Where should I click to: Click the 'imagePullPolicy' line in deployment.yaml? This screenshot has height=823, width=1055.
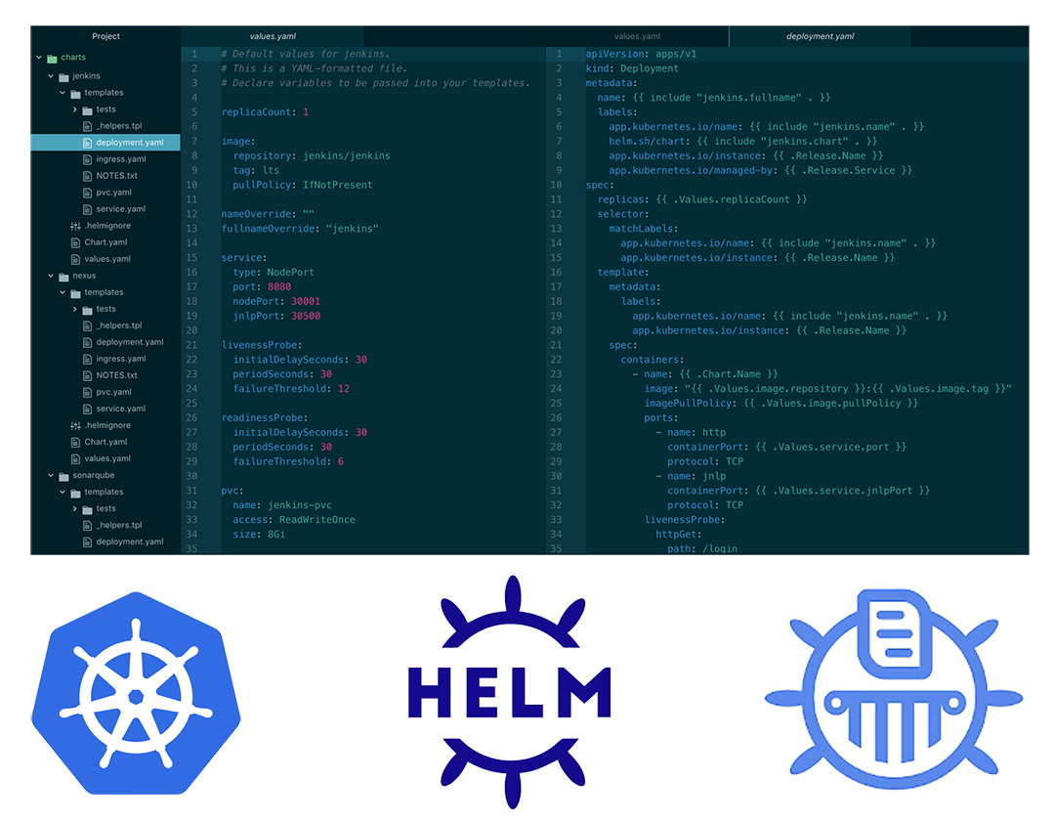point(781,404)
